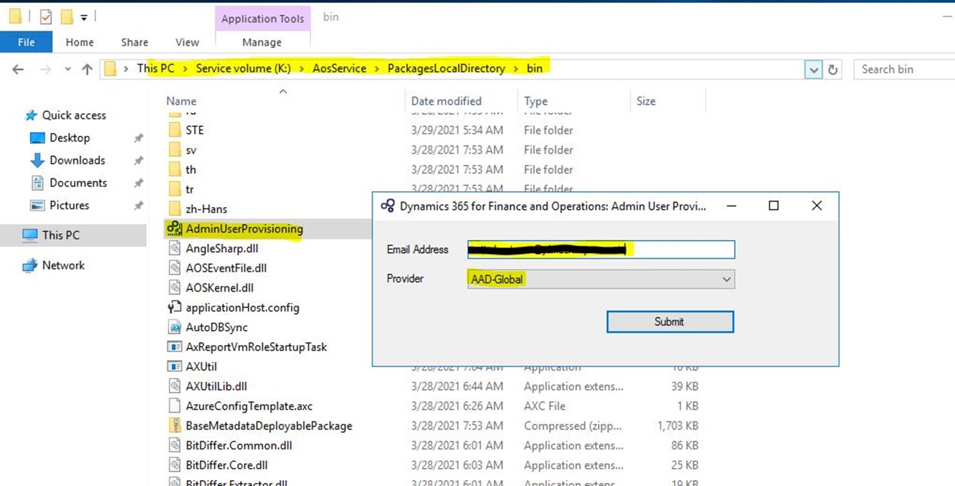Viewport: 955px width, 486px height.
Task: Expand the path chevron after AosService
Action: [x=377, y=68]
